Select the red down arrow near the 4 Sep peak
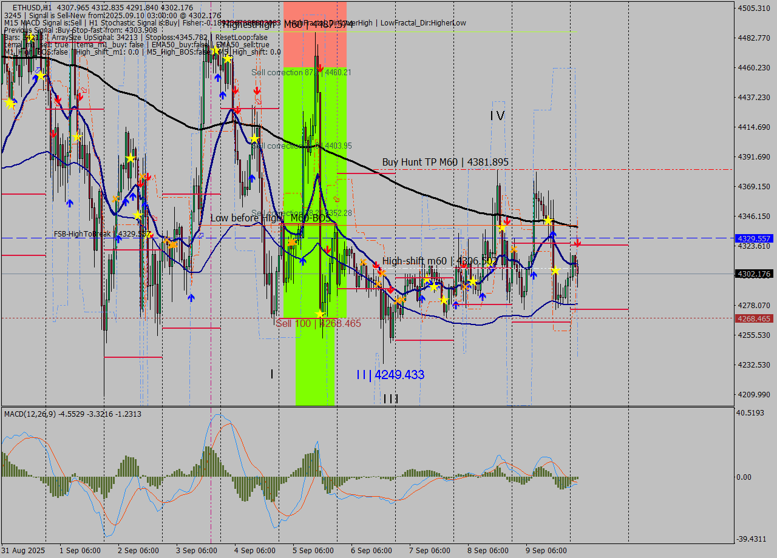The image size is (777, 558). tap(235, 89)
